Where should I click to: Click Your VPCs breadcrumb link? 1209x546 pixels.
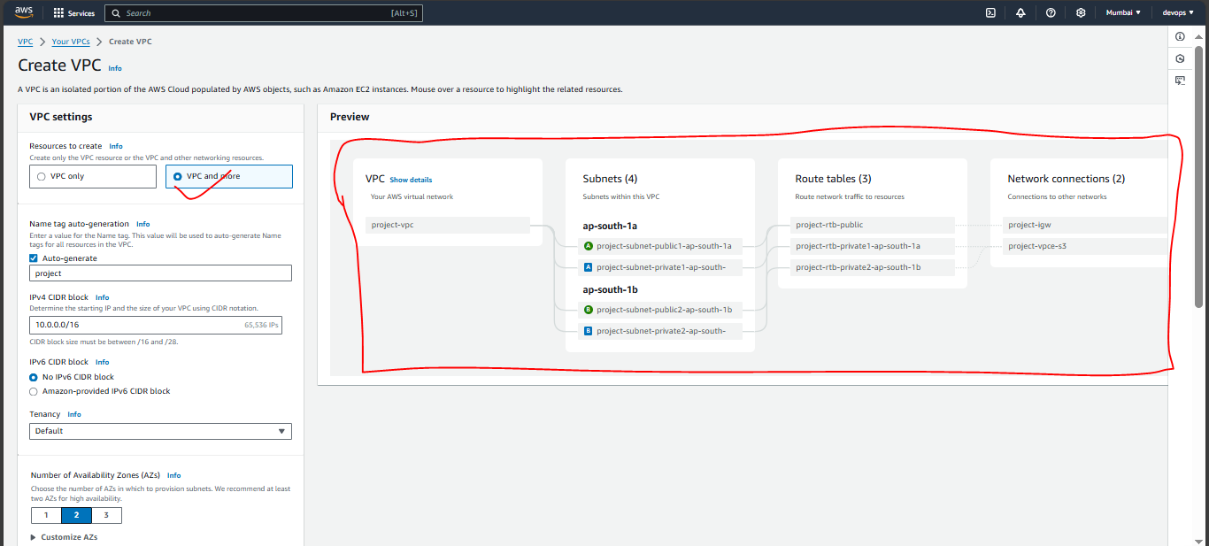pyautogui.click(x=71, y=42)
